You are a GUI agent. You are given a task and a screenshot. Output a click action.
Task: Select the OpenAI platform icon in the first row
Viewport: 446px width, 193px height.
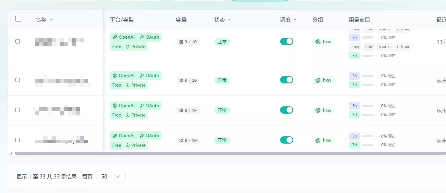115,37
